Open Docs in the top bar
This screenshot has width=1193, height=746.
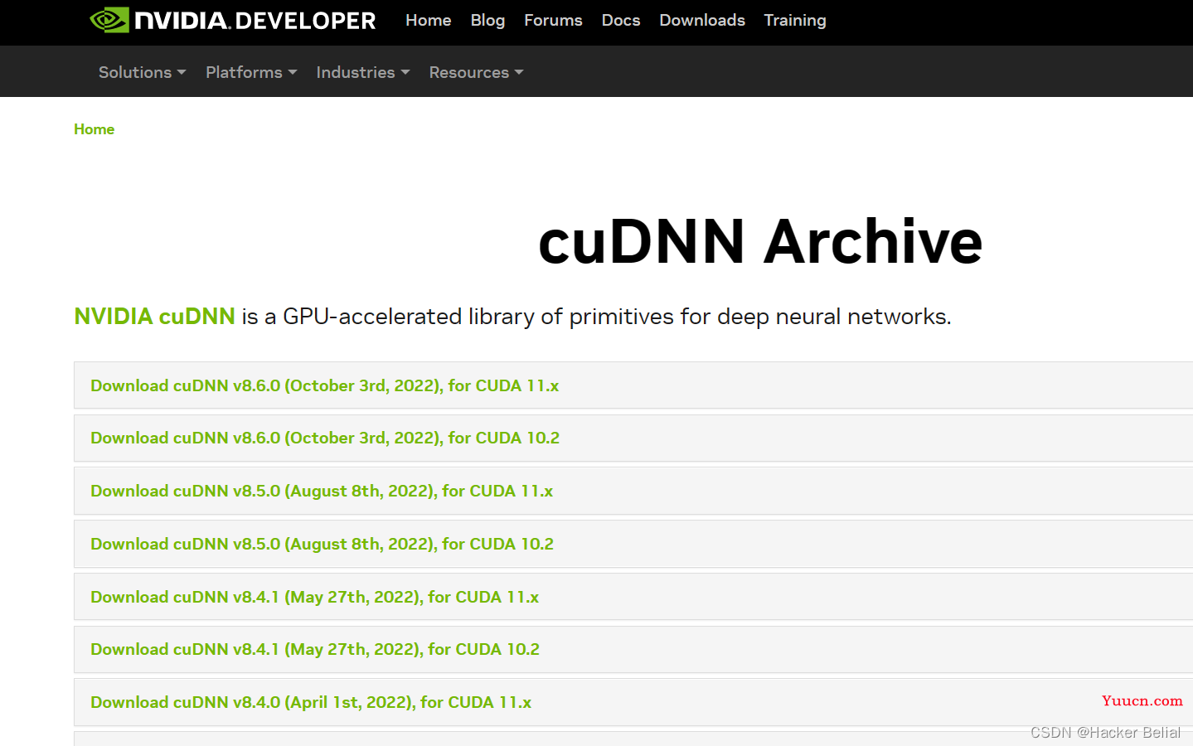tap(621, 20)
